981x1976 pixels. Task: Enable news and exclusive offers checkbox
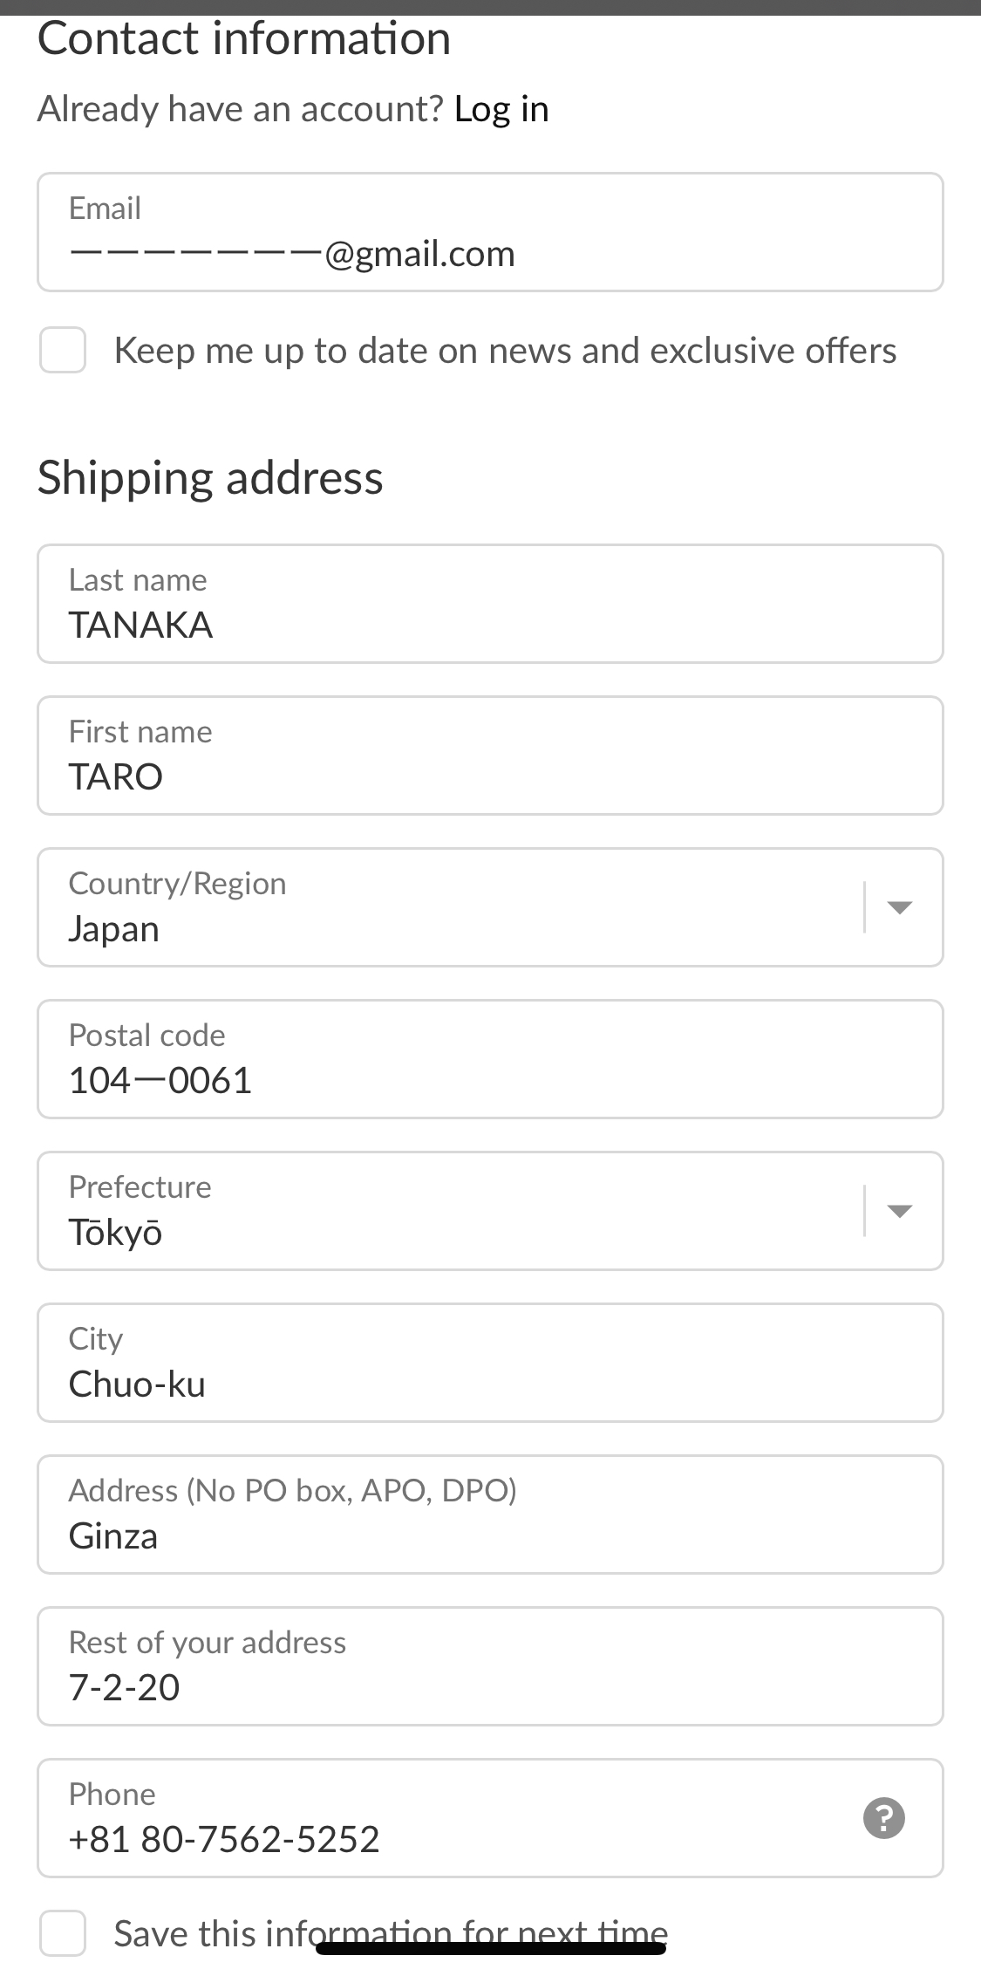[x=63, y=350]
